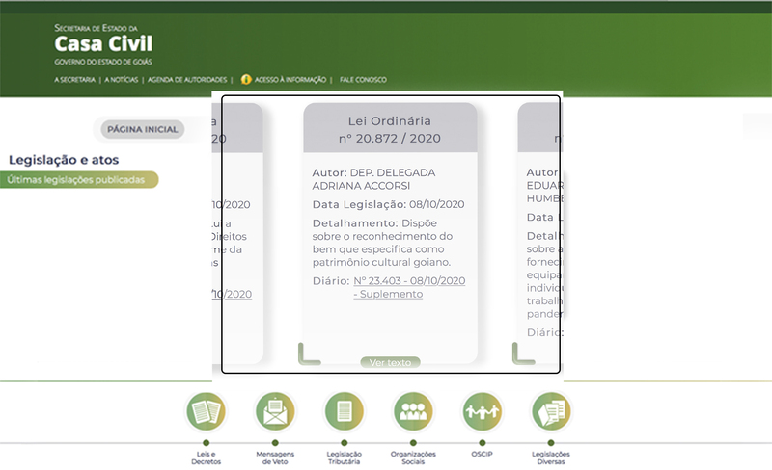Click the Casa Civil logo

(x=103, y=45)
